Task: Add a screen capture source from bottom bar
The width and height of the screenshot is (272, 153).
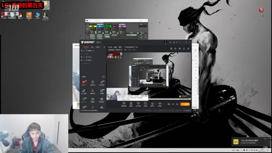Action: tap(124, 104)
